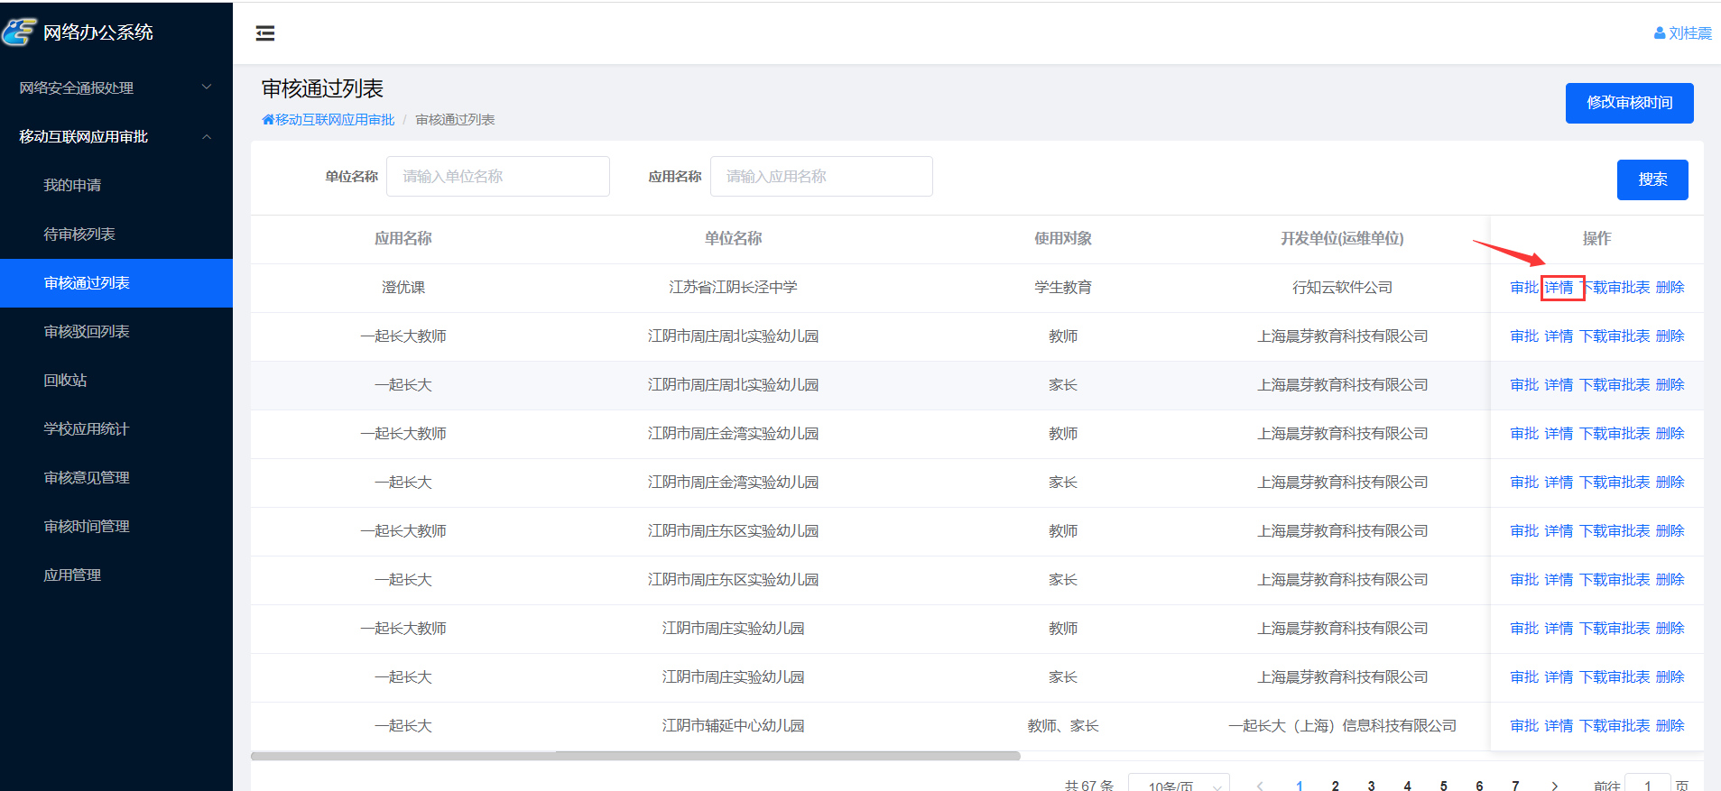Select 审核驳回列表 sidebar item

pyautogui.click(x=87, y=331)
